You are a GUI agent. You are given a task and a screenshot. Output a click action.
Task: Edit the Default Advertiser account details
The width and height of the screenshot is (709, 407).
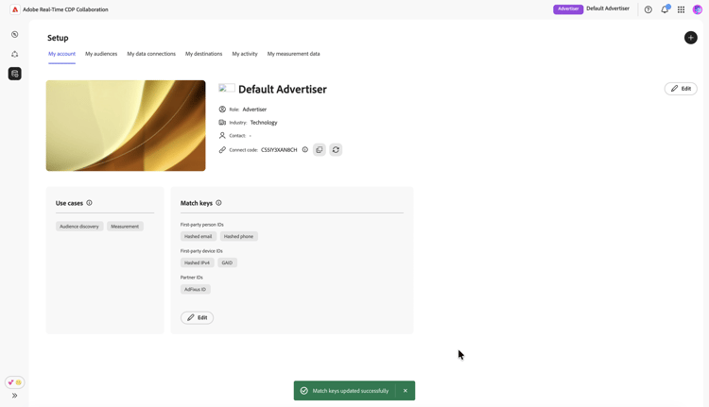click(x=681, y=89)
